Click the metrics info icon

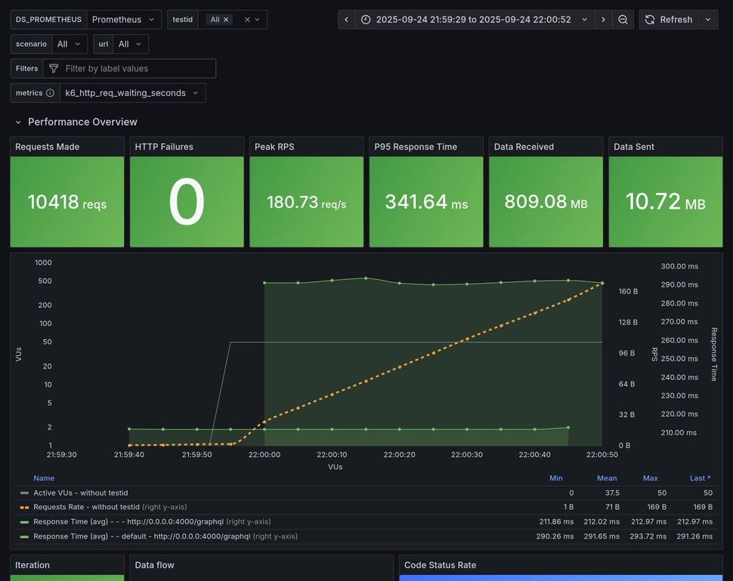(50, 93)
